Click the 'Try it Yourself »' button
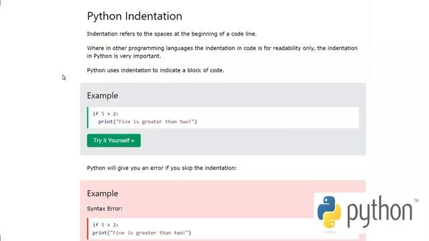 [x=114, y=141]
